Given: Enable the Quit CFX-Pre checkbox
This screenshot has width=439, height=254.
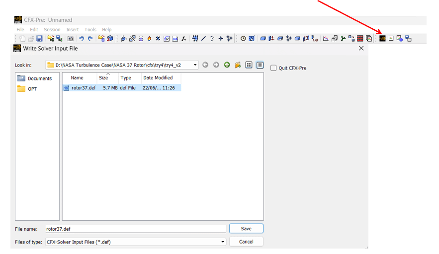Looking at the screenshot, I should point(273,68).
